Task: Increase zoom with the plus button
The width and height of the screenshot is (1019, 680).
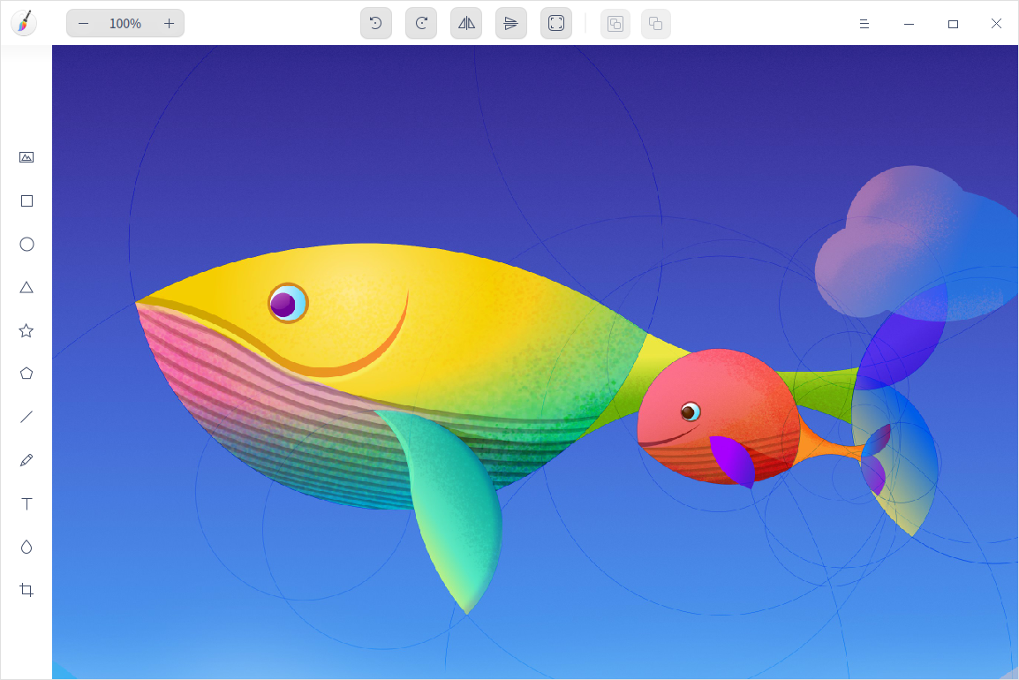Action: click(169, 24)
